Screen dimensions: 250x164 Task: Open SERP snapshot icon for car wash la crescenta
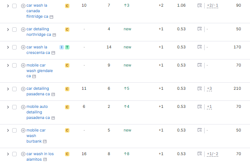point(199,47)
